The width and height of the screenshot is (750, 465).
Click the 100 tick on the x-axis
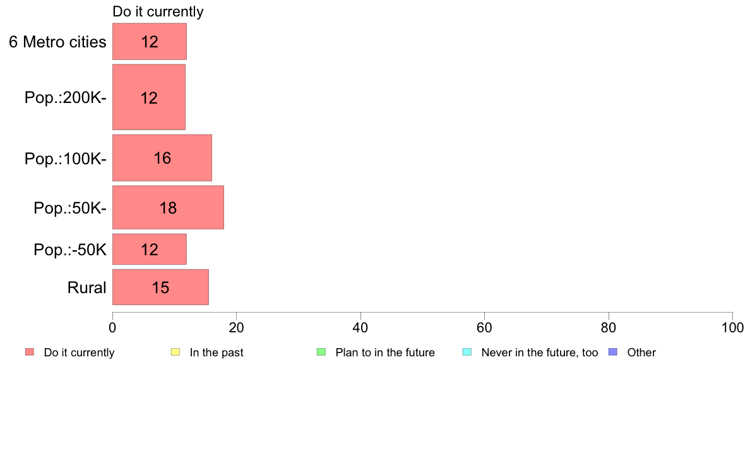coord(732,327)
